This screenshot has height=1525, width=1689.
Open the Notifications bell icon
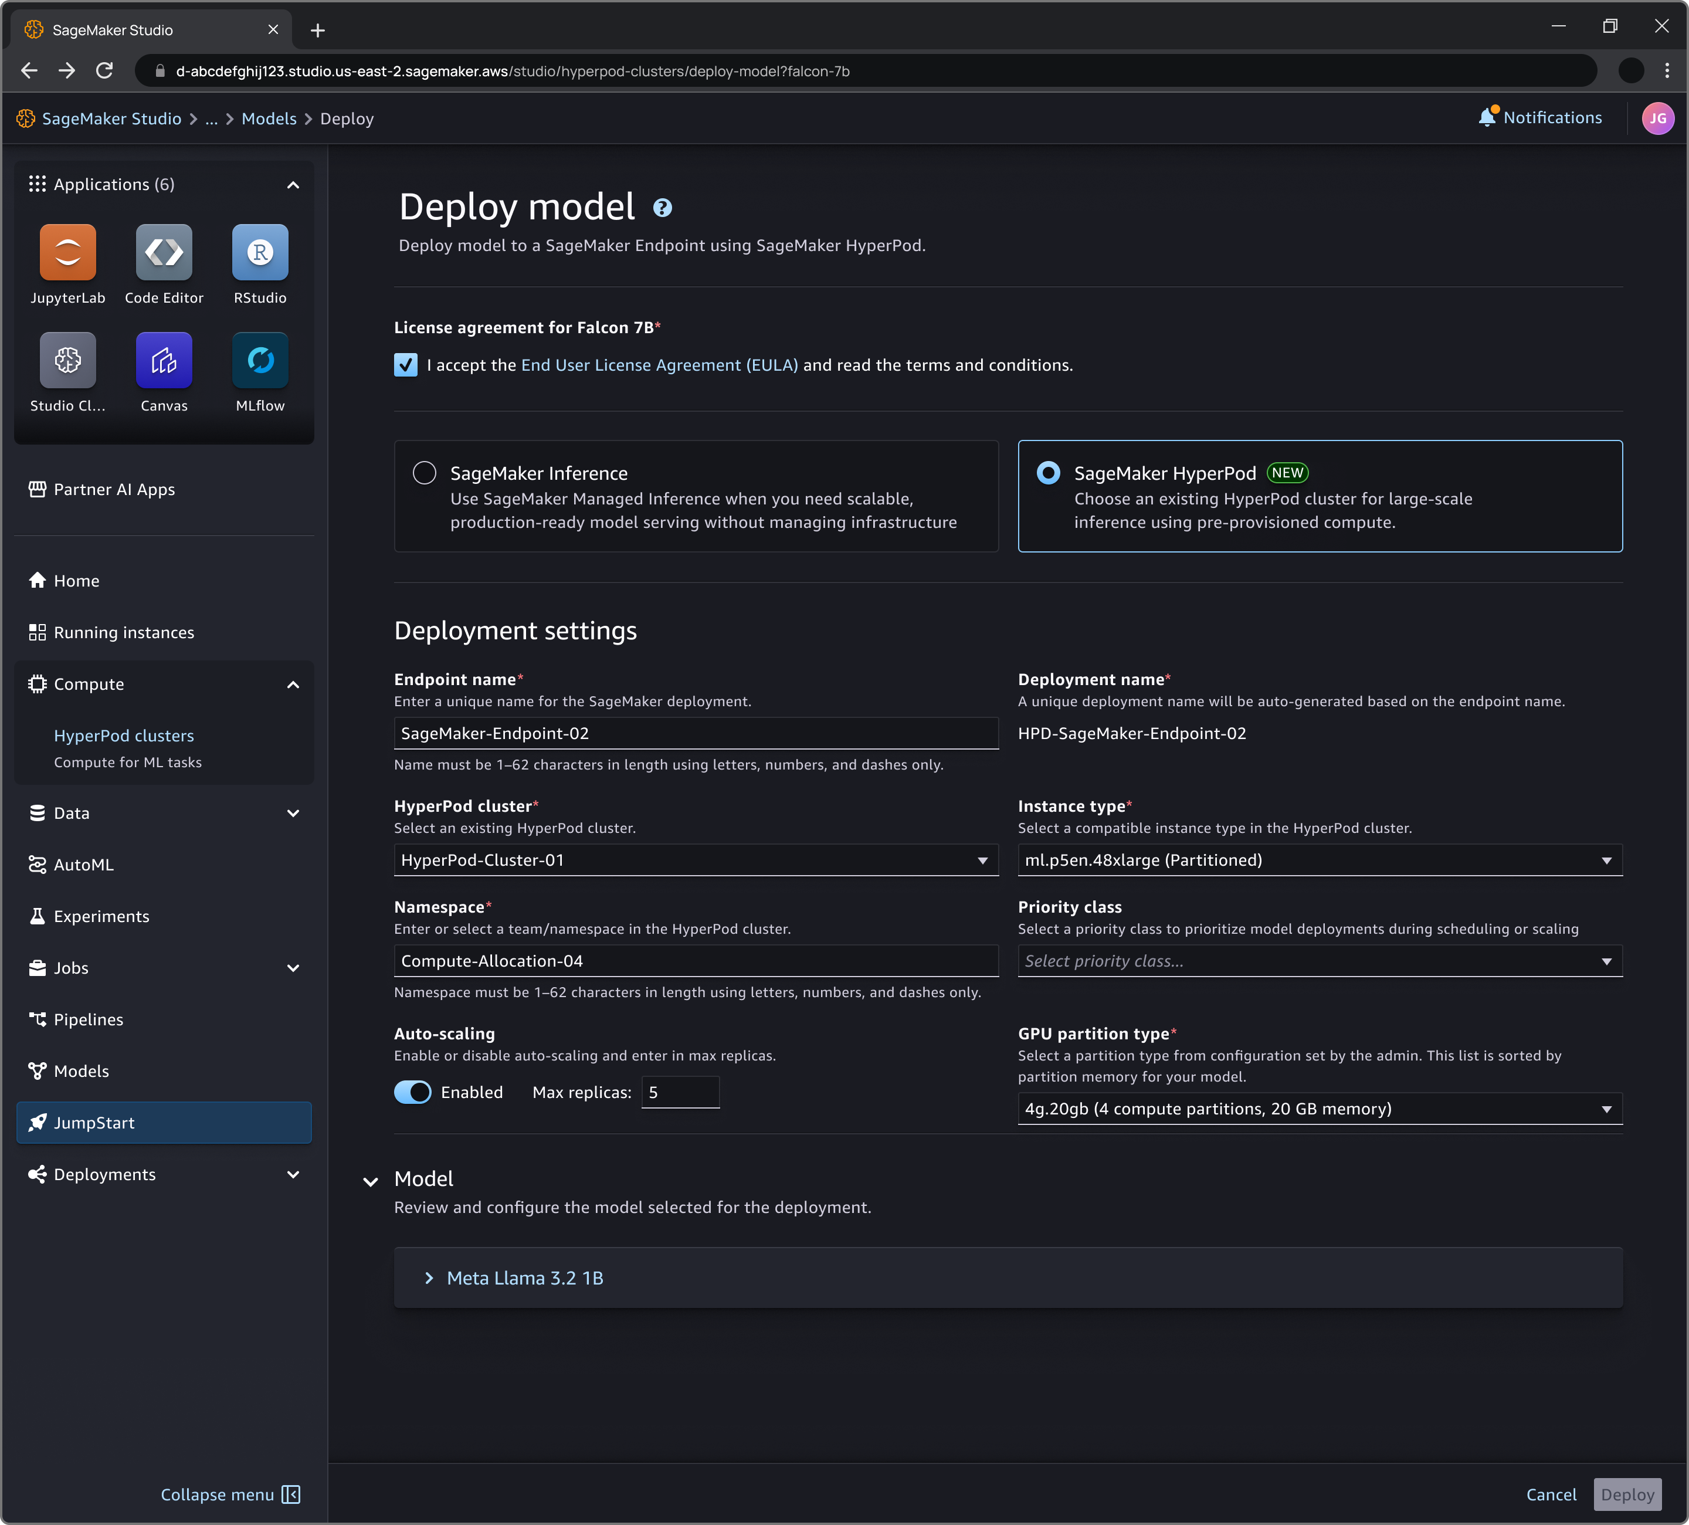click(x=1487, y=117)
